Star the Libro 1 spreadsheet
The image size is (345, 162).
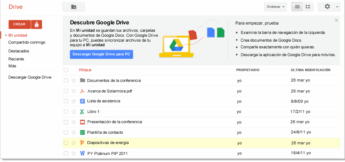tap(74, 112)
